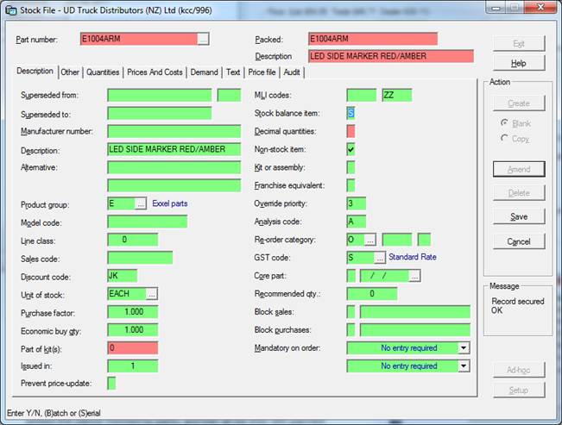Viewport: 562px width, 425px height.
Task: Click the first Alternative field
Action: [174, 167]
